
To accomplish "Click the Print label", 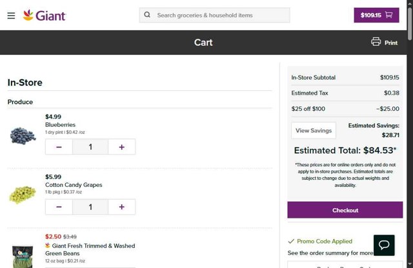I will tap(391, 43).
